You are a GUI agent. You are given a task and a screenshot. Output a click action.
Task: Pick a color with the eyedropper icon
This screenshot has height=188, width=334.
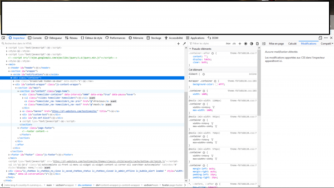(x=184, y=43)
